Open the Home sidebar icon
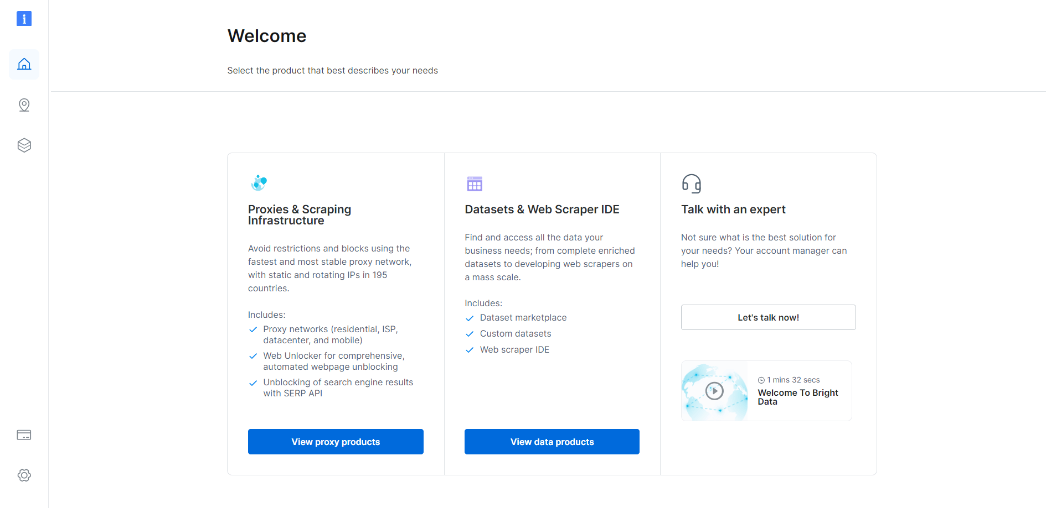 coord(24,64)
